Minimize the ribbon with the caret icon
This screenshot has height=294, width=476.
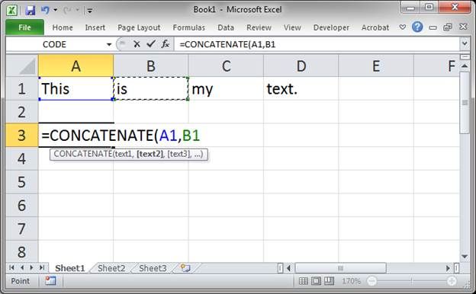403,27
